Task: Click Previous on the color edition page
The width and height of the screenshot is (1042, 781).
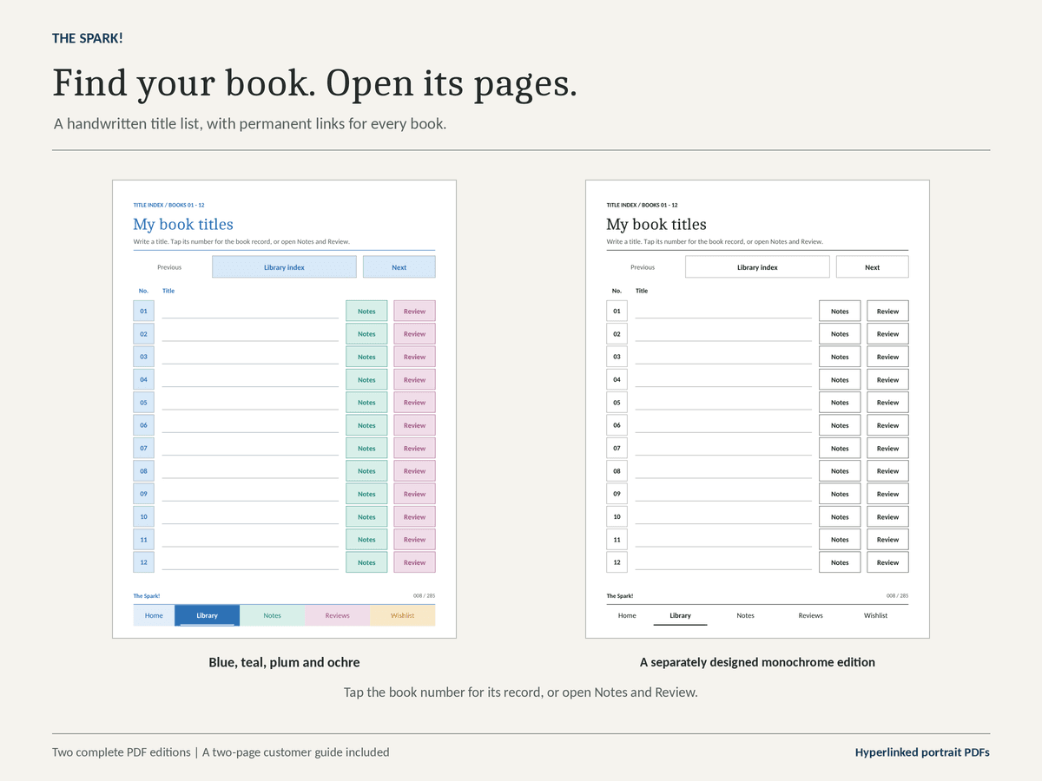Action: [169, 267]
